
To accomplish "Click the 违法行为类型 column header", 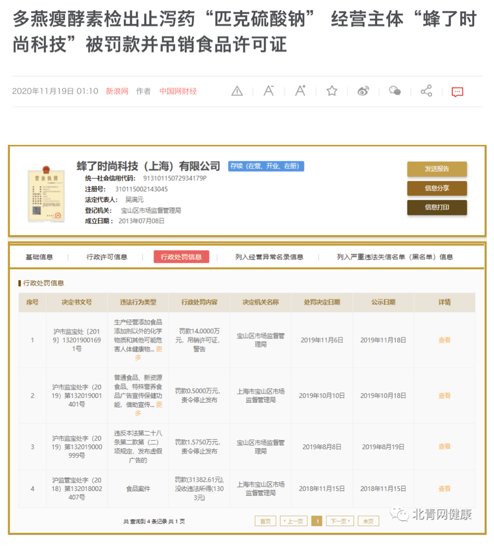I will [138, 302].
